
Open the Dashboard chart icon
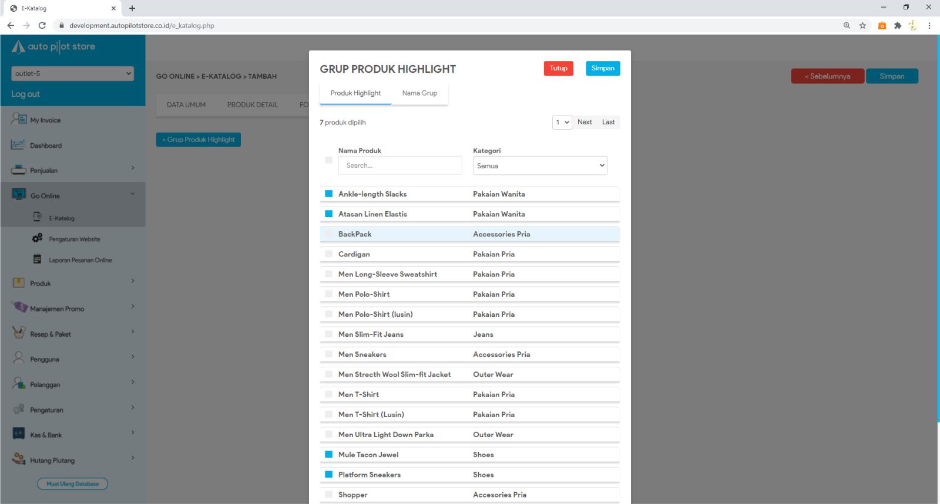point(19,145)
